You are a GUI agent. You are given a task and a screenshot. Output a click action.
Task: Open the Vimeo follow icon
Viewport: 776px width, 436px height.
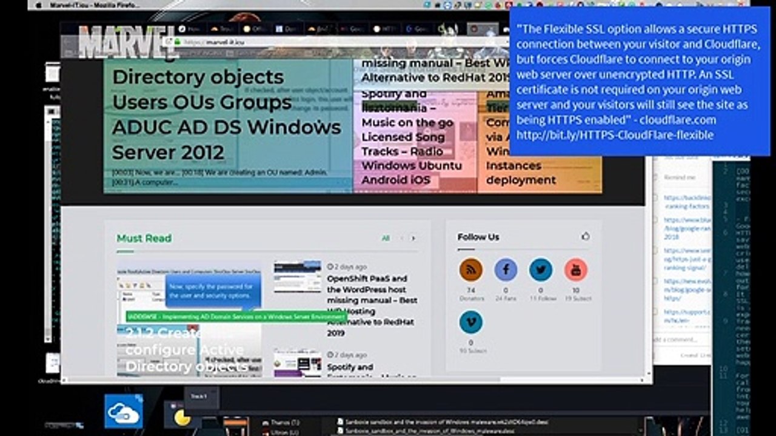coord(471,322)
